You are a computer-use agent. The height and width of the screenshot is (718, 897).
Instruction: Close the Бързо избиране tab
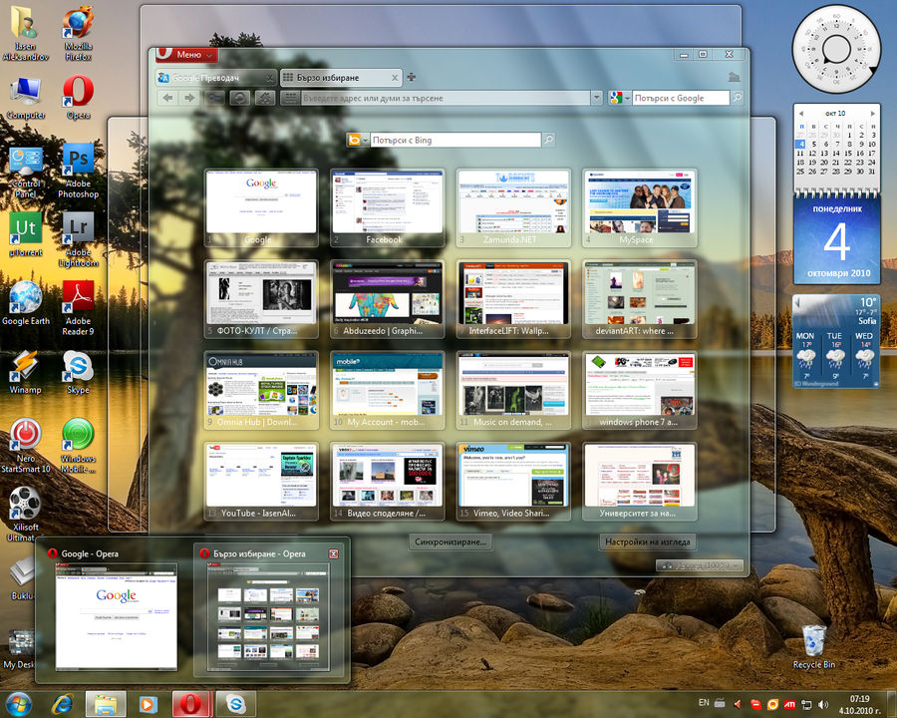click(394, 78)
